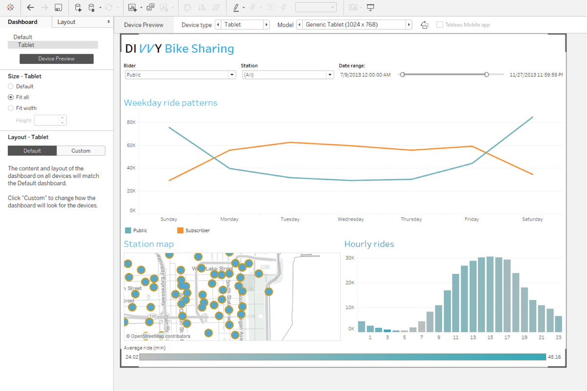This screenshot has height=391, width=587.
Task: Click next arrow of the Model selector
Action: pos(408,24)
